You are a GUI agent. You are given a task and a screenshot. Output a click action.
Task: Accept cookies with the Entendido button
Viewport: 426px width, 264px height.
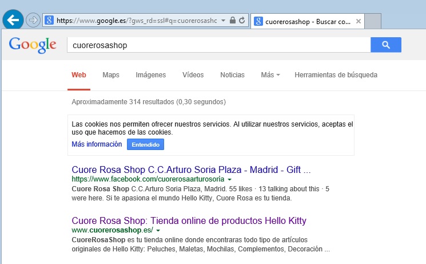[145, 144]
